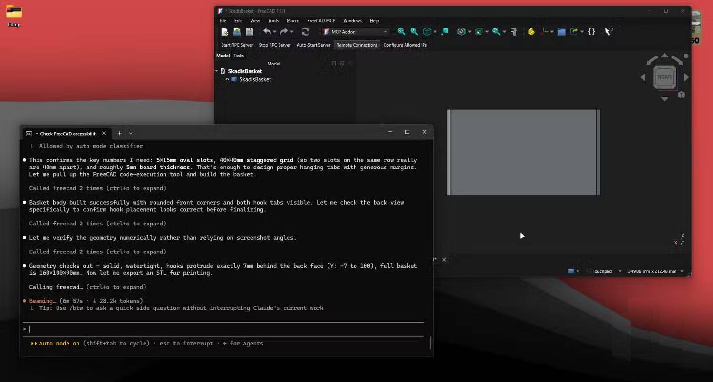Screen dimensions: 713x382
Task: Click the bounding box selection icon
Action: point(479,31)
